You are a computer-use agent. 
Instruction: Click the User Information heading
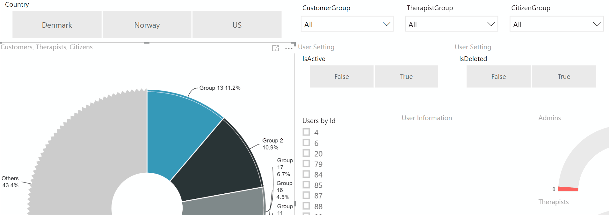[x=427, y=118]
